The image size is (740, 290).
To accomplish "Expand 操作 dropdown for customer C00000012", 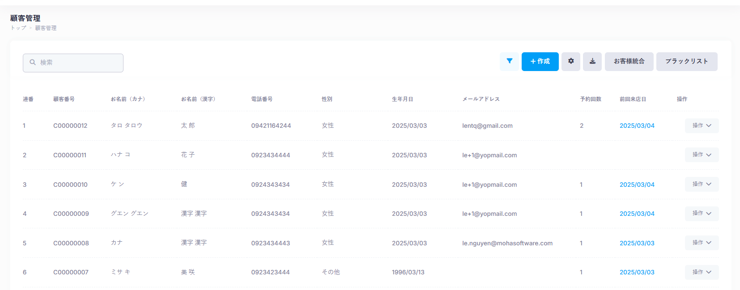I will 702,126.
